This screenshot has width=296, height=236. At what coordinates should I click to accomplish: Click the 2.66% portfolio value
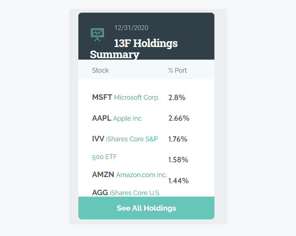pyautogui.click(x=179, y=119)
